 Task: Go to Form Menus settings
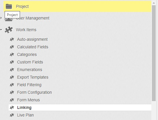pos(28,100)
